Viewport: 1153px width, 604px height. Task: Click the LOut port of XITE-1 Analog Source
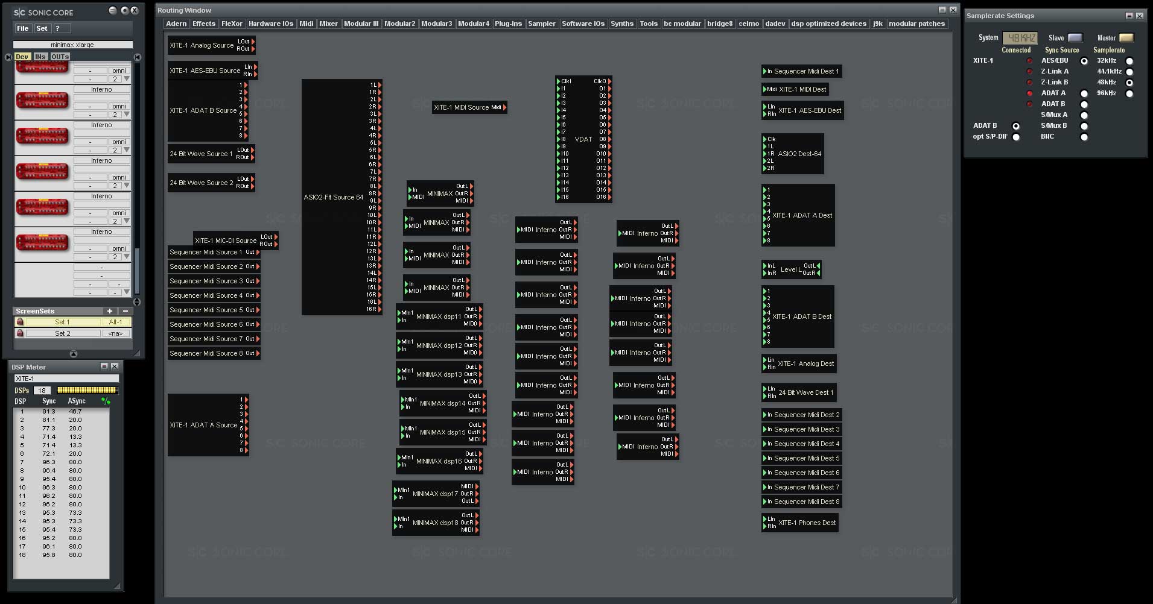[253, 42]
